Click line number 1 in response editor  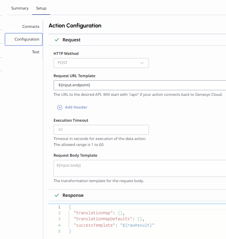[x=59, y=207]
